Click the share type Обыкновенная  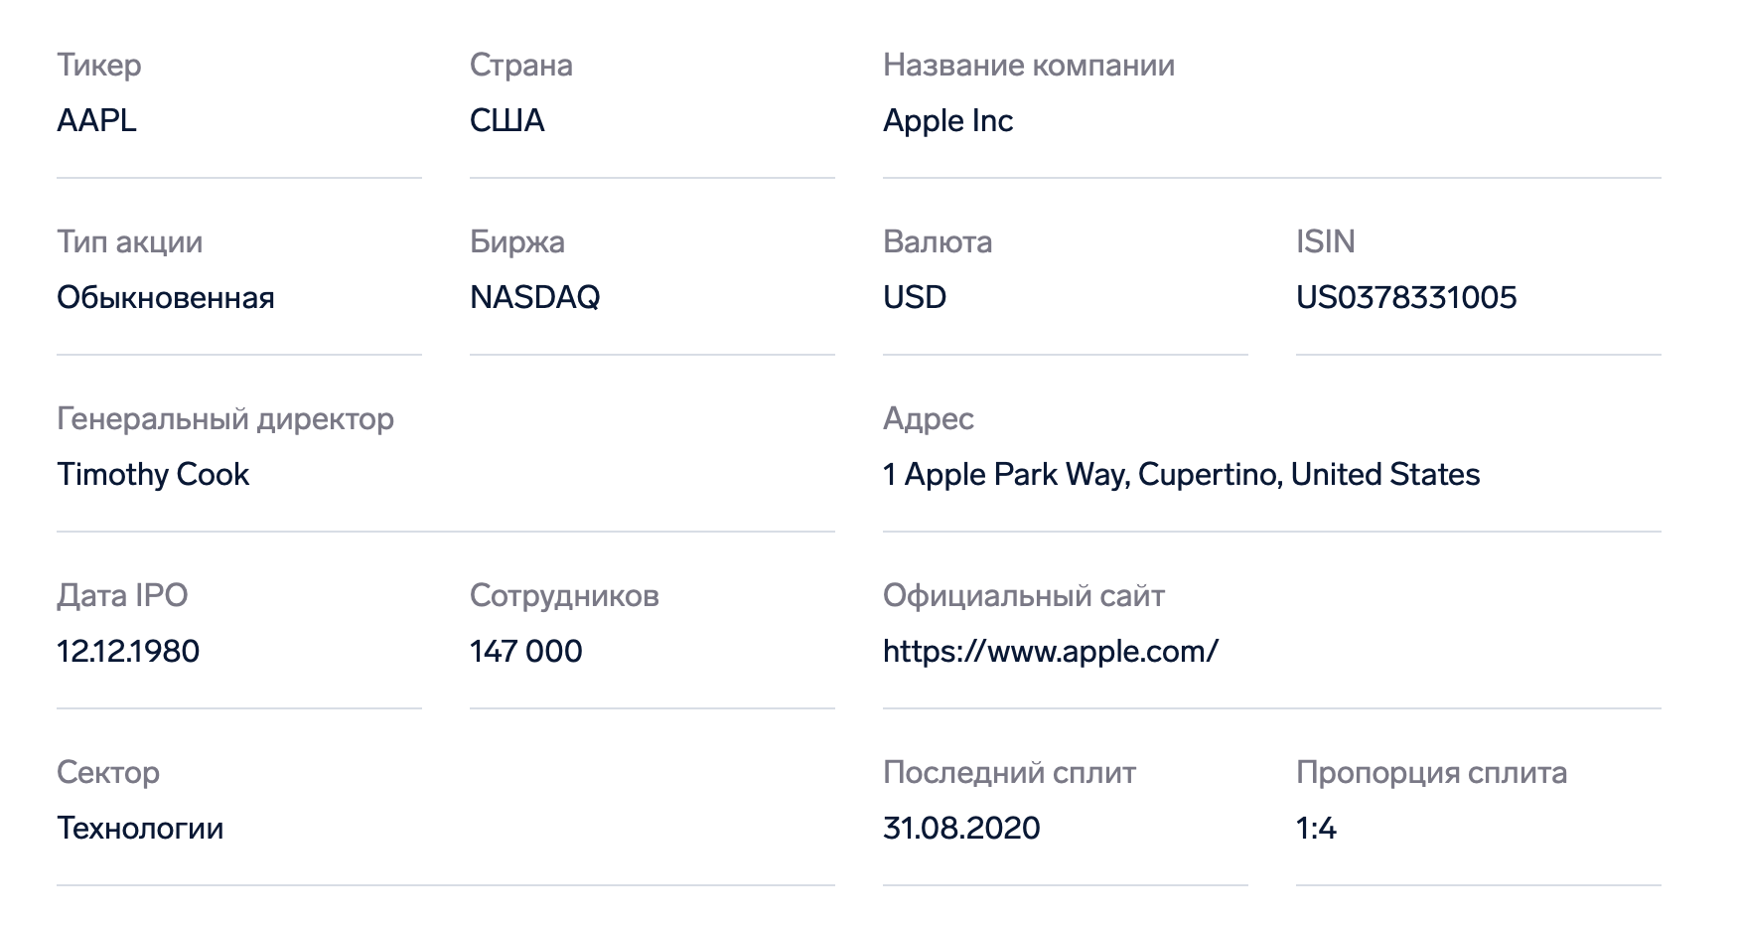coord(166,297)
